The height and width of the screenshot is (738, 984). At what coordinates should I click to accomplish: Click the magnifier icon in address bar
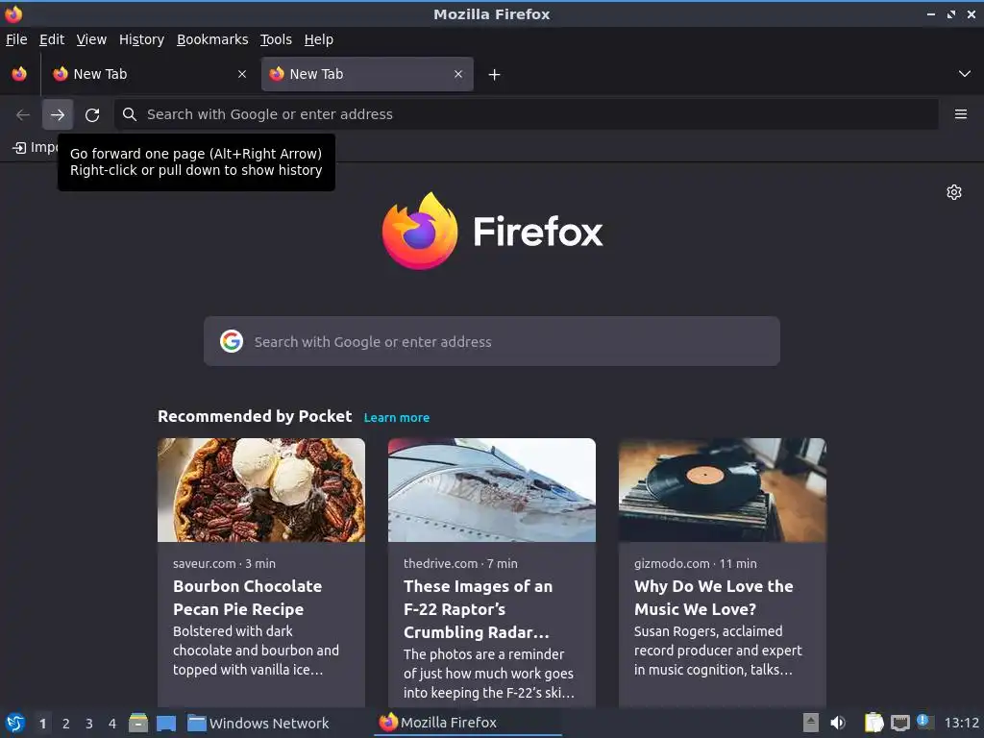click(130, 114)
